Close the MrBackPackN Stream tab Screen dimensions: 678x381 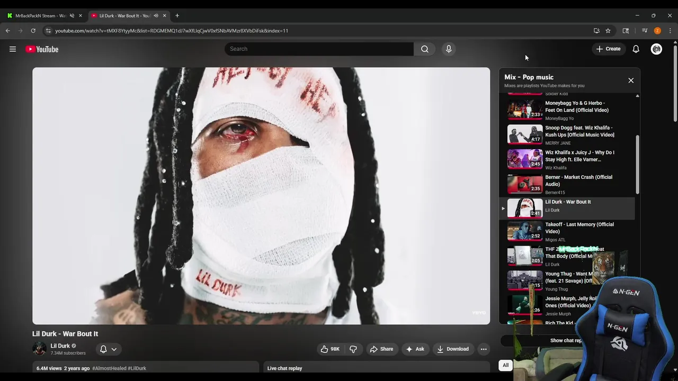[81, 15]
